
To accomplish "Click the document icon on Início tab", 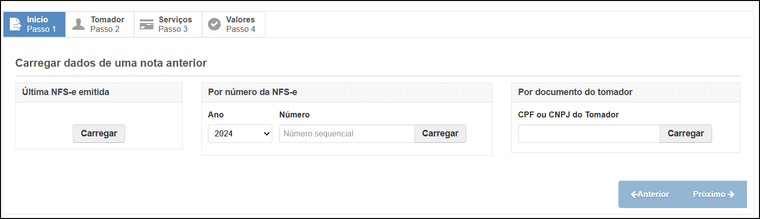I will tap(15, 24).
